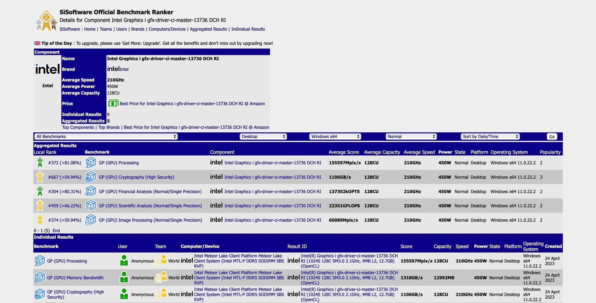Click the Anonymous user icon in Memory Bandwidth row
The width and height of the screenshot is (596, 303).
tap(124, 278)
